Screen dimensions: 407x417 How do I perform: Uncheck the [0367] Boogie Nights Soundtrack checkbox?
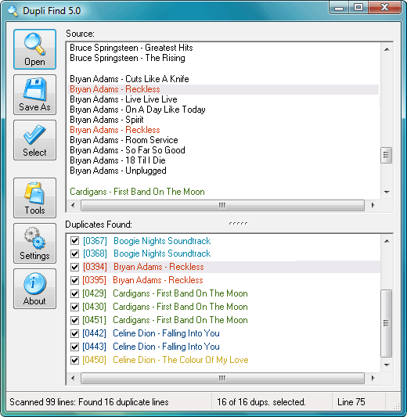click(75, 241)
